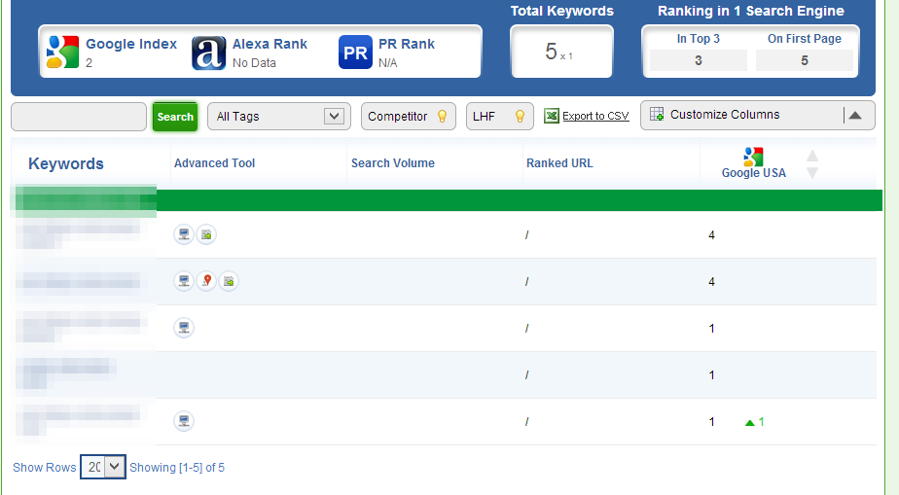This screenshot has width=899, height=495.
Task: Click the Ranked URL column header
Action: [x=559, y=163]
